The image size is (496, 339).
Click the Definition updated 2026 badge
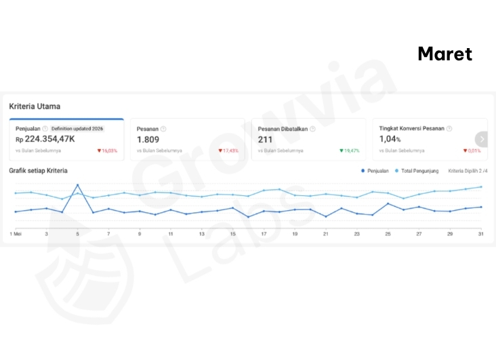tap(77, 129)
